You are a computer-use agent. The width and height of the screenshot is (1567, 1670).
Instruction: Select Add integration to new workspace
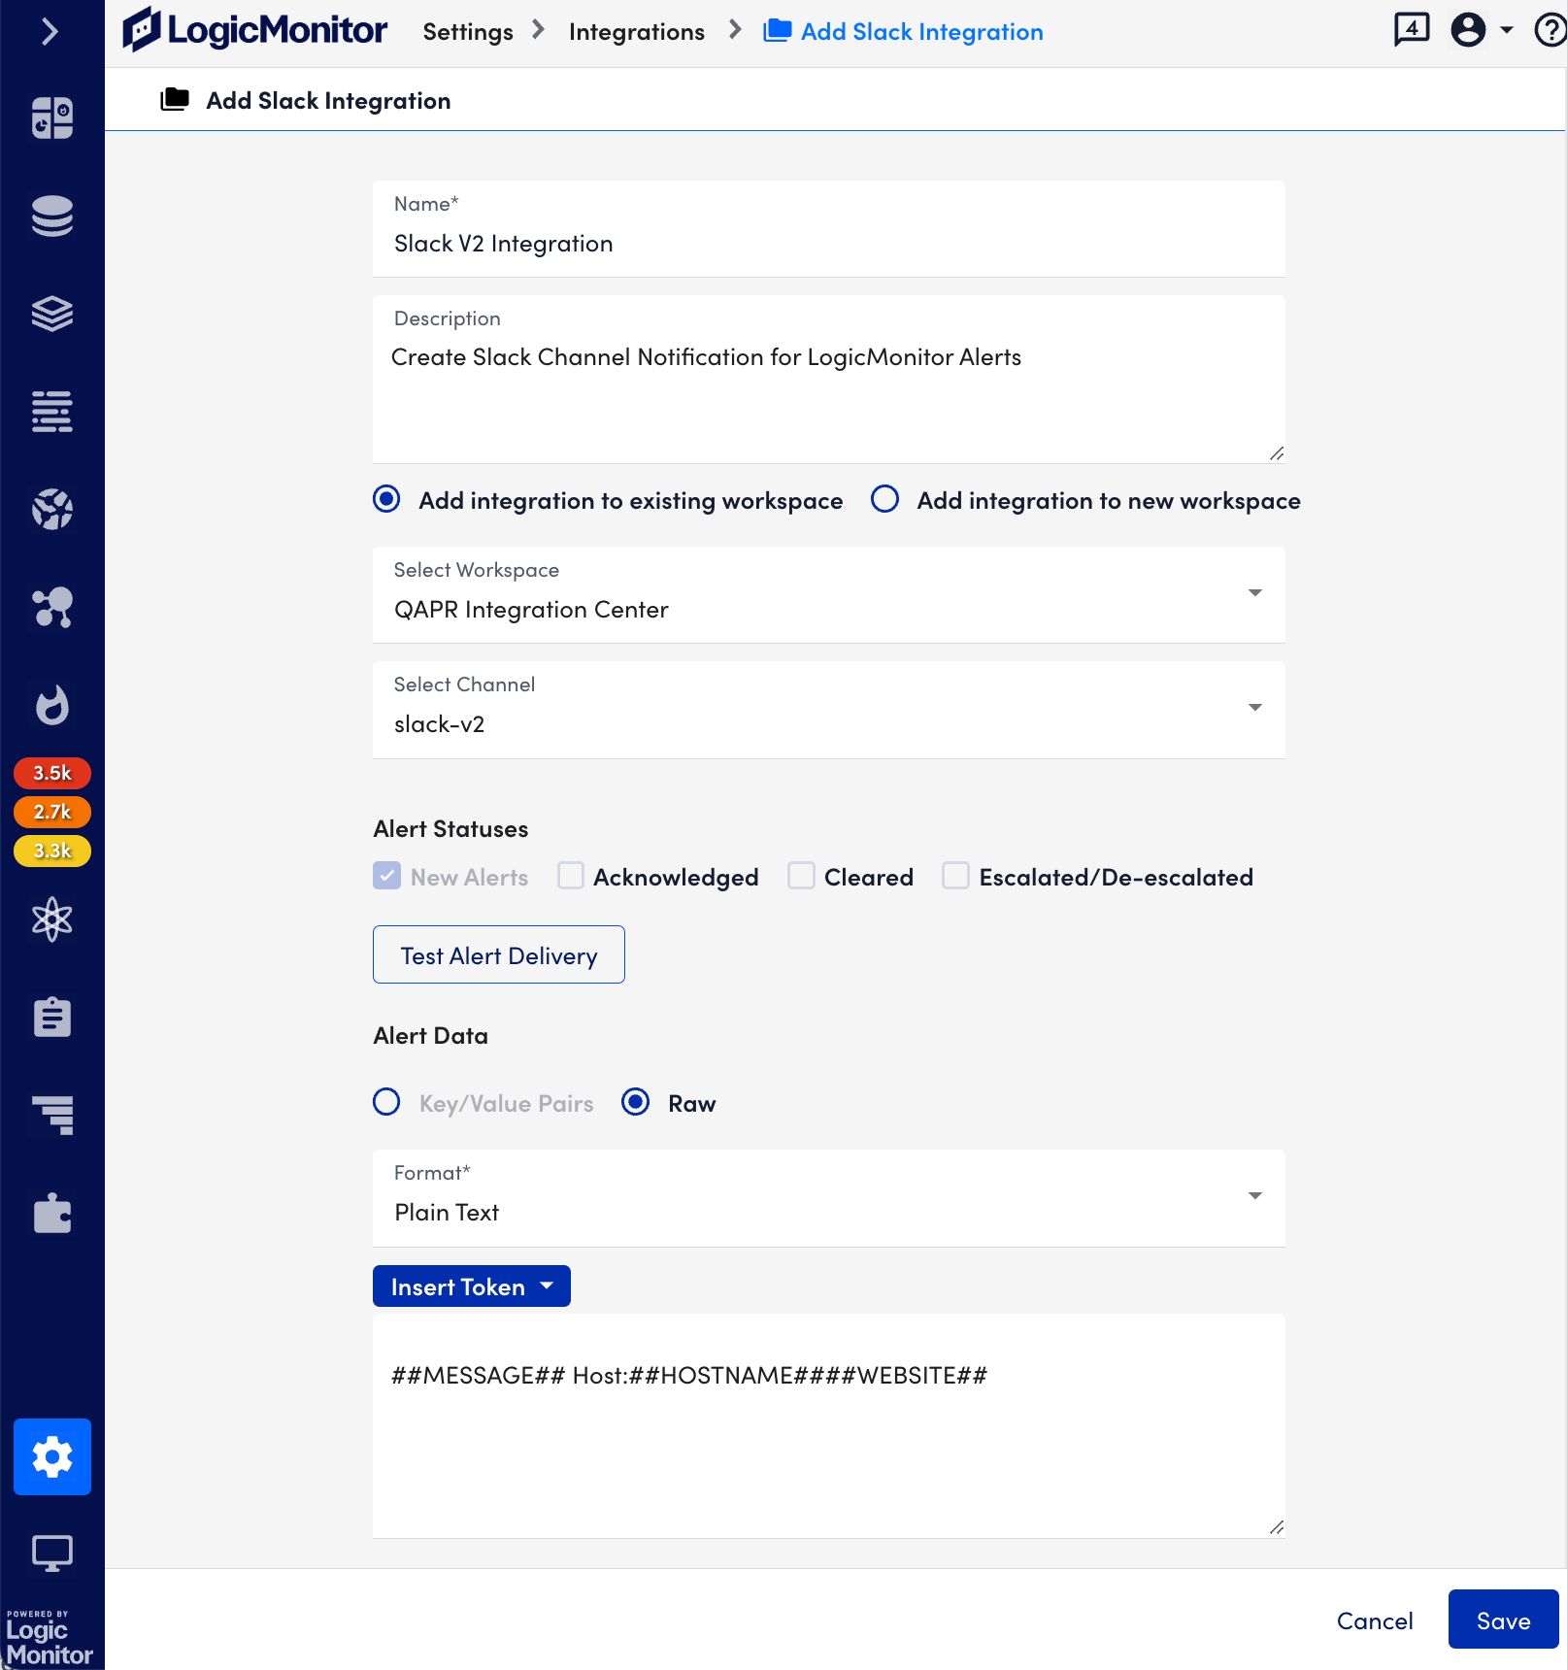884,499
